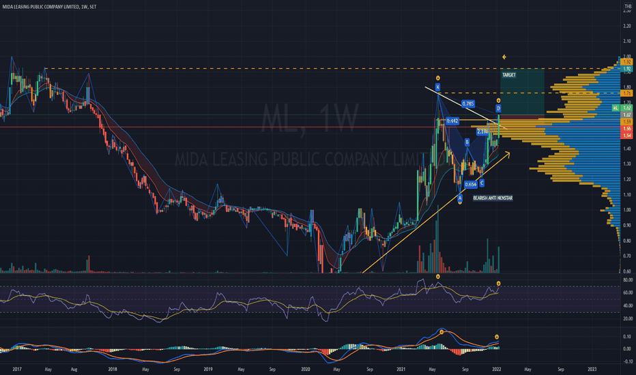
Task: Click the 0.442 ratio label
Action: pyautogui.click(x=452, y=121)
